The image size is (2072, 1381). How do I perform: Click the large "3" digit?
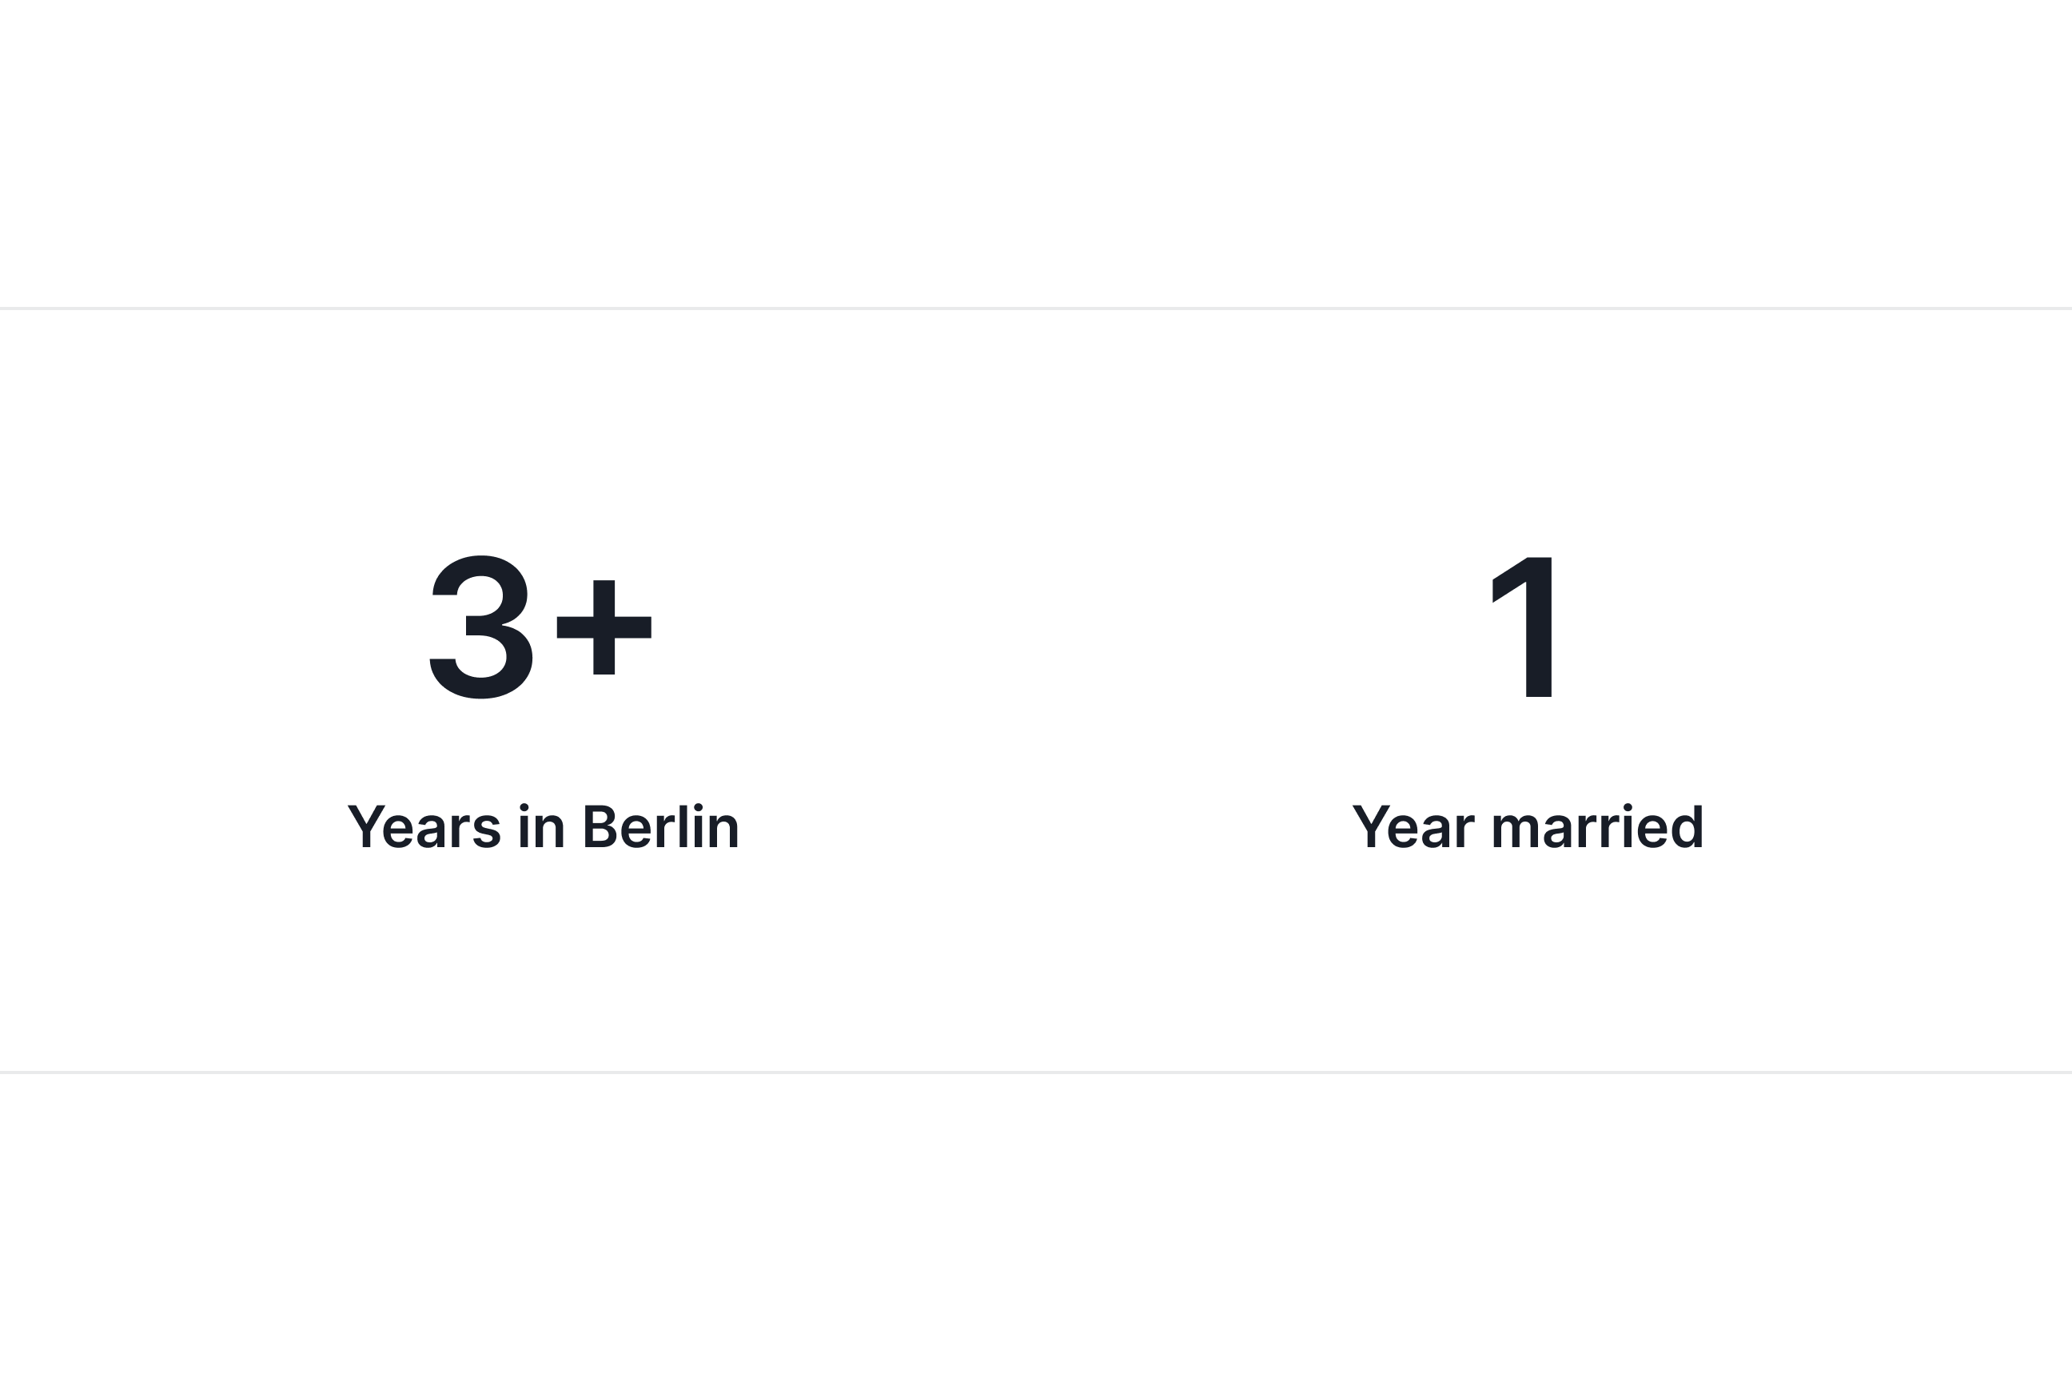[481, 627]
